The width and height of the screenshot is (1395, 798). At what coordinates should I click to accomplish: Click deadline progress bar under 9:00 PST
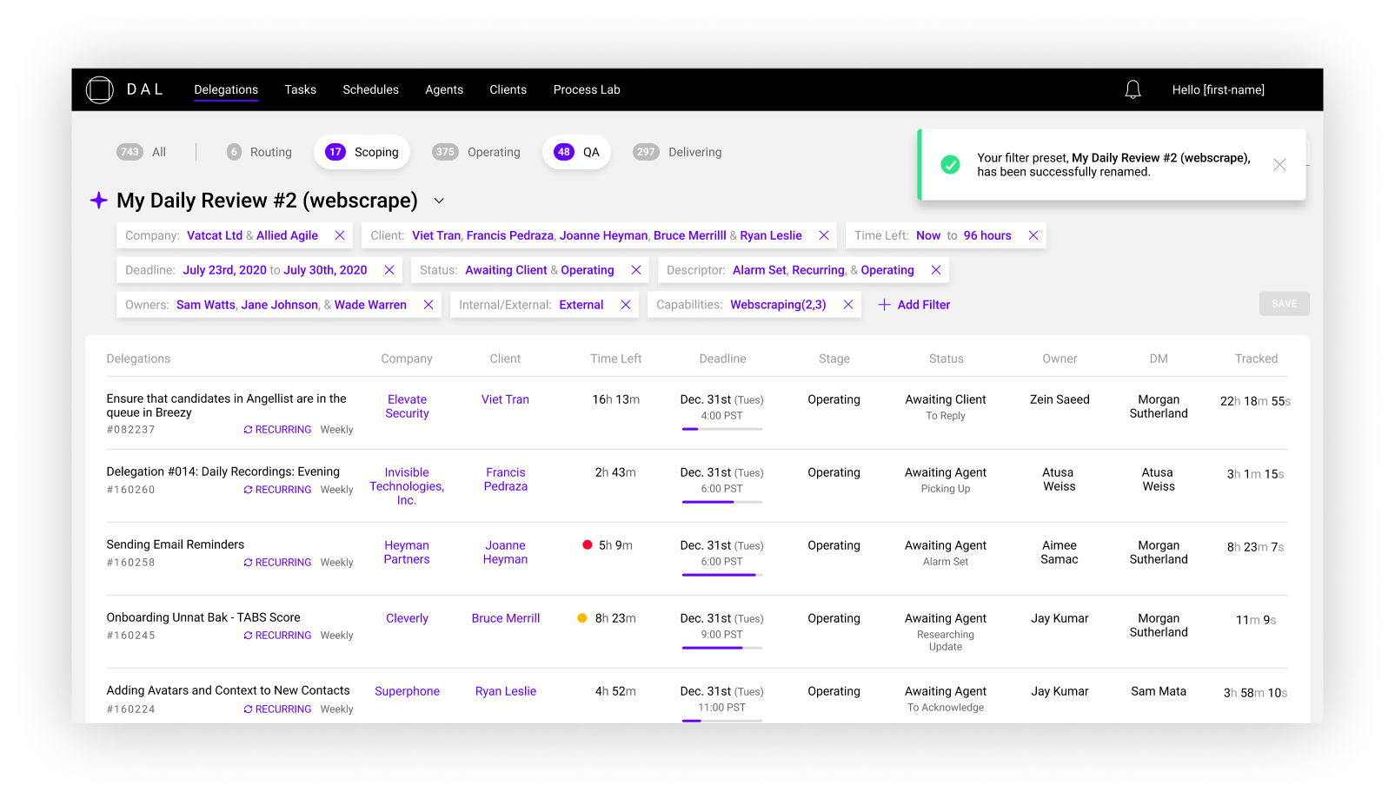(722, 648)
